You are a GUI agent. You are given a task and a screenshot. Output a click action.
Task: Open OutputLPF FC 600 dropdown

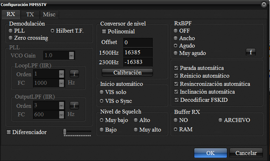click(x=62, y=115)
